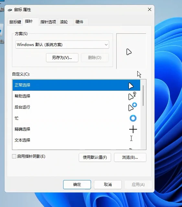
Task: Click the 应用(A) button
Action: tap(138, 185)
